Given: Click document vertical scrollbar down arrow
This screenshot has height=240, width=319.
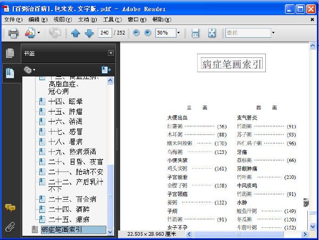Looking at the screenshot, I should [x=313, y=226].
